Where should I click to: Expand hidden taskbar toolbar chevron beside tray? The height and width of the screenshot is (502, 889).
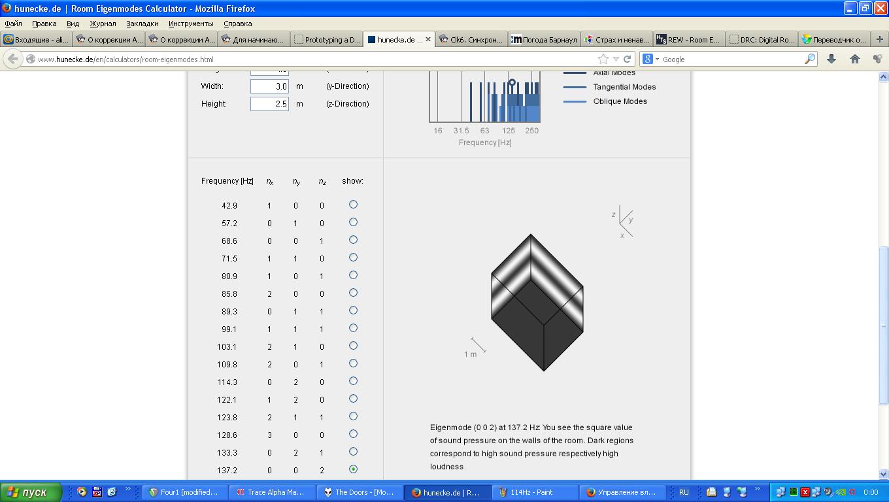coord(758,489)
